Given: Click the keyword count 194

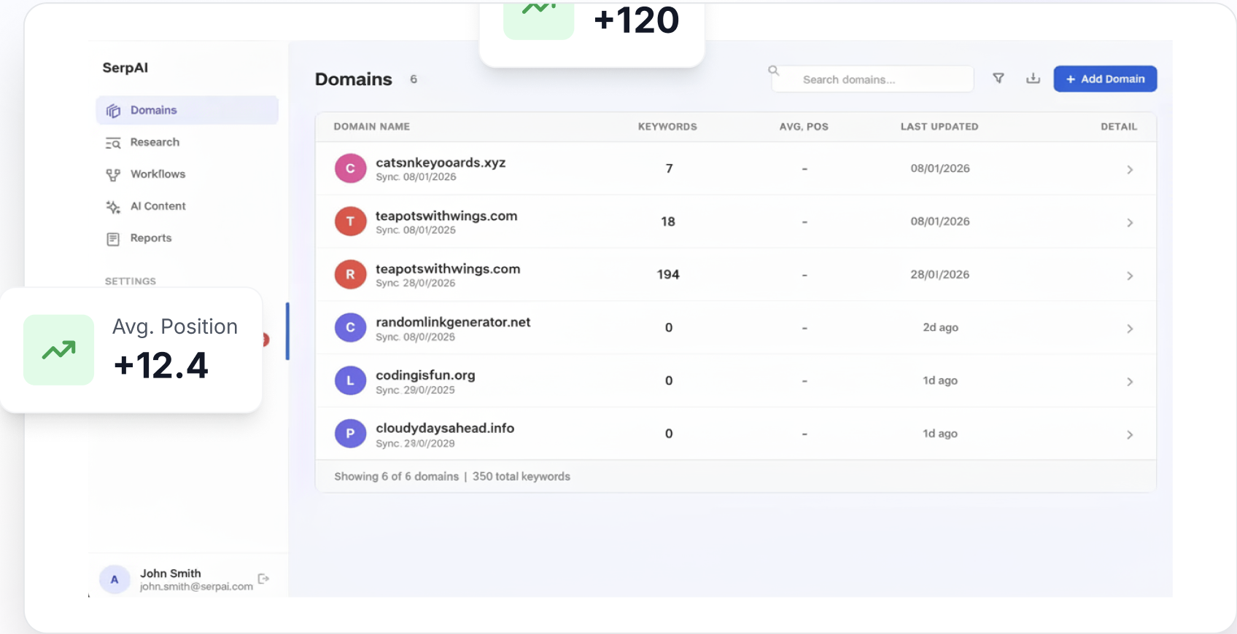Looking at the screenshot, I should 668,275.
